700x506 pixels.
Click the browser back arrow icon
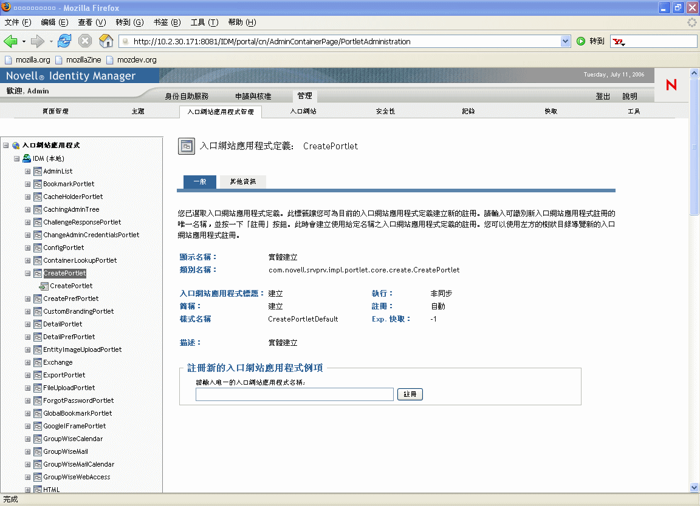point(10,41)
